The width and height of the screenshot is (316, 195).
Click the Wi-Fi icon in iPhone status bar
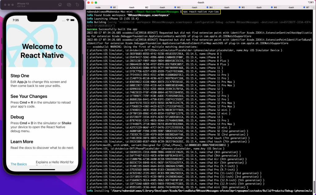tap(68, 20)
